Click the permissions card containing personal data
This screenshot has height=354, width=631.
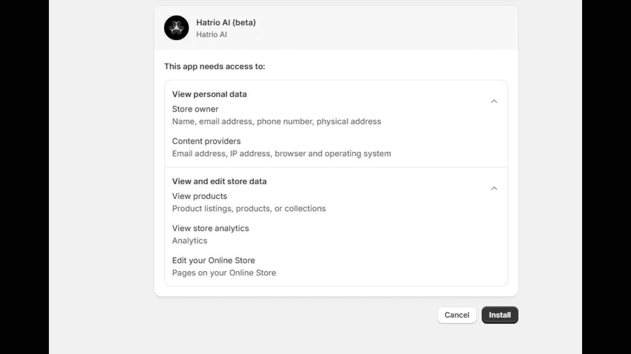pos(336,124)
